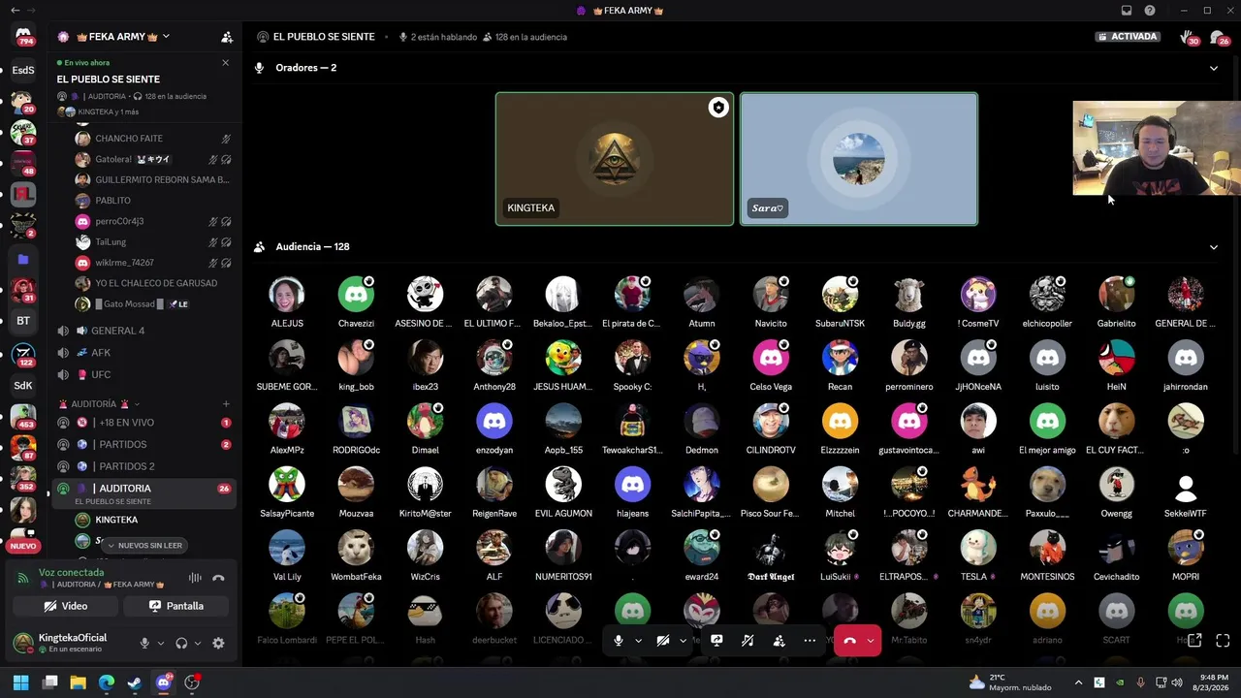Viewport: 1241px width, 698px height.
Task: Go back with the navigation arrow
Action: [x=16, y=11]
